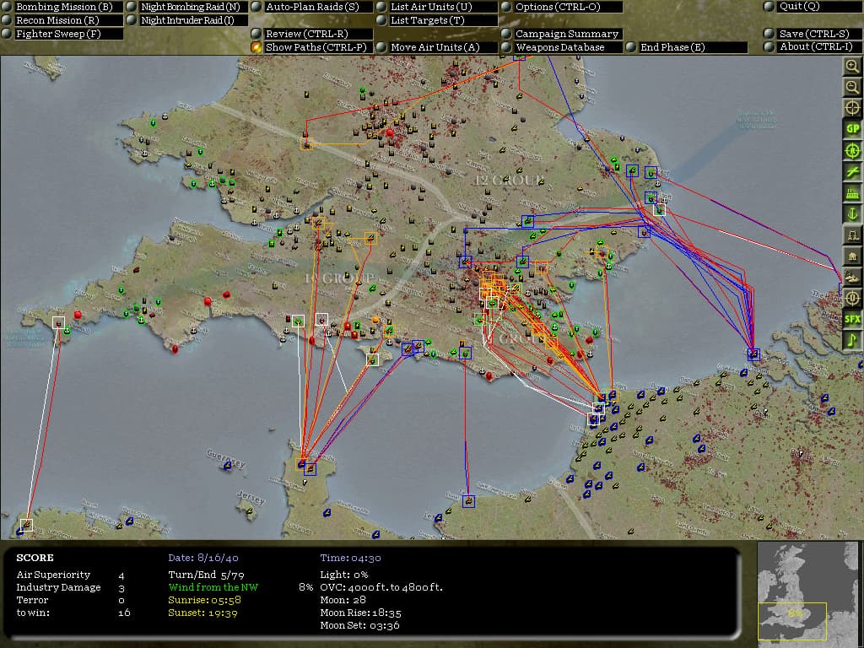Image resolution: width=864 pixels, height=648 pixels.
Task: Open List Targets (T)
Action: pyautogui.click(x=427, y=20)
